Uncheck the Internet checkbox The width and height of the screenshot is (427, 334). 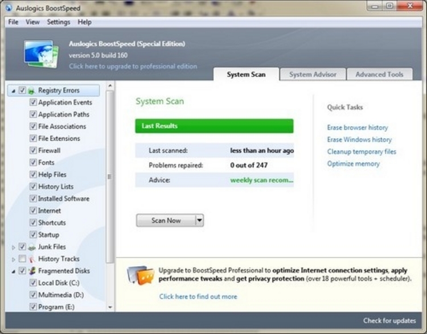[x=33, y=211]
